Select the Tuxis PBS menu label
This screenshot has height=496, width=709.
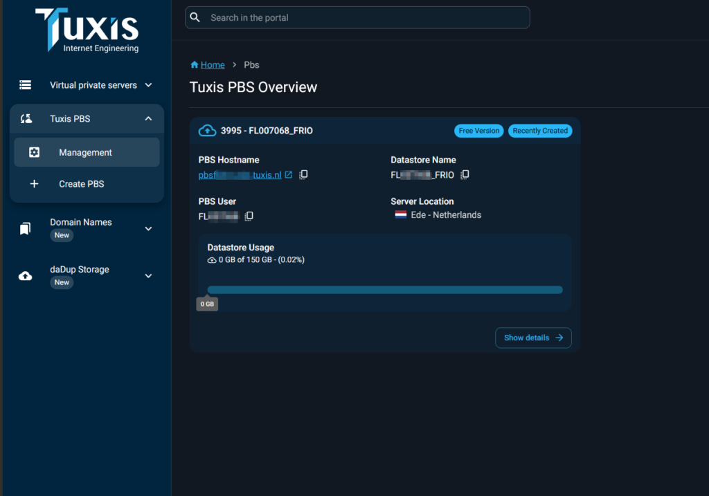[70, 119]
